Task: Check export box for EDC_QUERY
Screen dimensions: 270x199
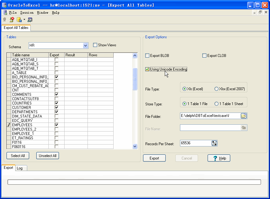Action: click(x=56, y=120)
